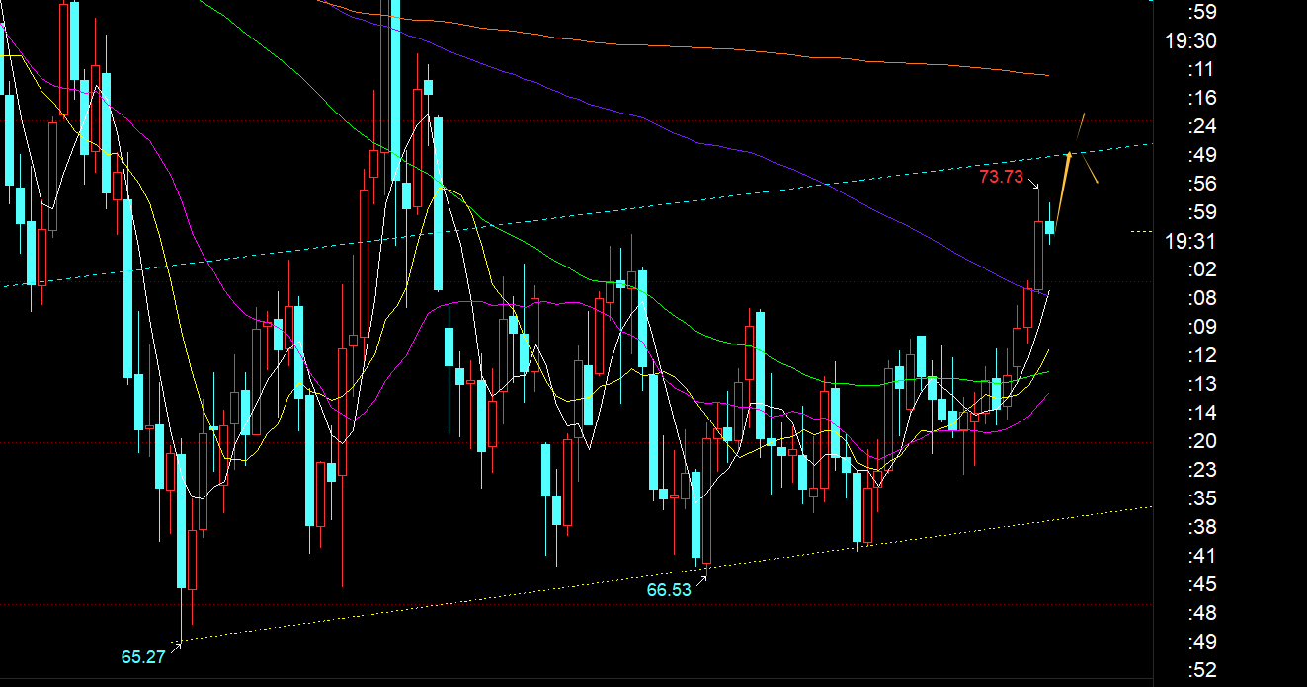The width and height of the screenshot is (1307, 687).
Task: Select the :11 tick time row
Action: pyautogui.click(x=1201, y=69)
